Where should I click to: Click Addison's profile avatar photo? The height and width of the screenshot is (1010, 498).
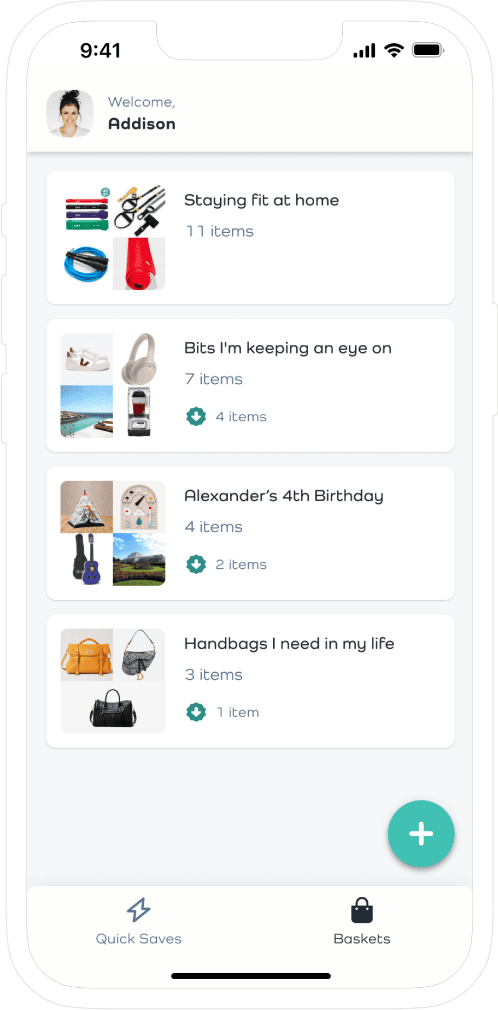(70, 114)
